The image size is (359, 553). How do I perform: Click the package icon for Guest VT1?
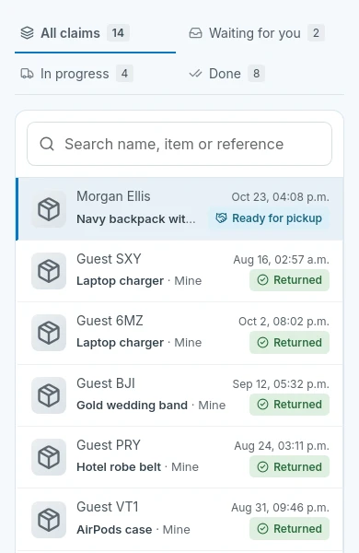[x=49, y=520]
